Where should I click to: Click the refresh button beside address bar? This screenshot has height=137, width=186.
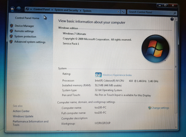(x=123, y=12)
